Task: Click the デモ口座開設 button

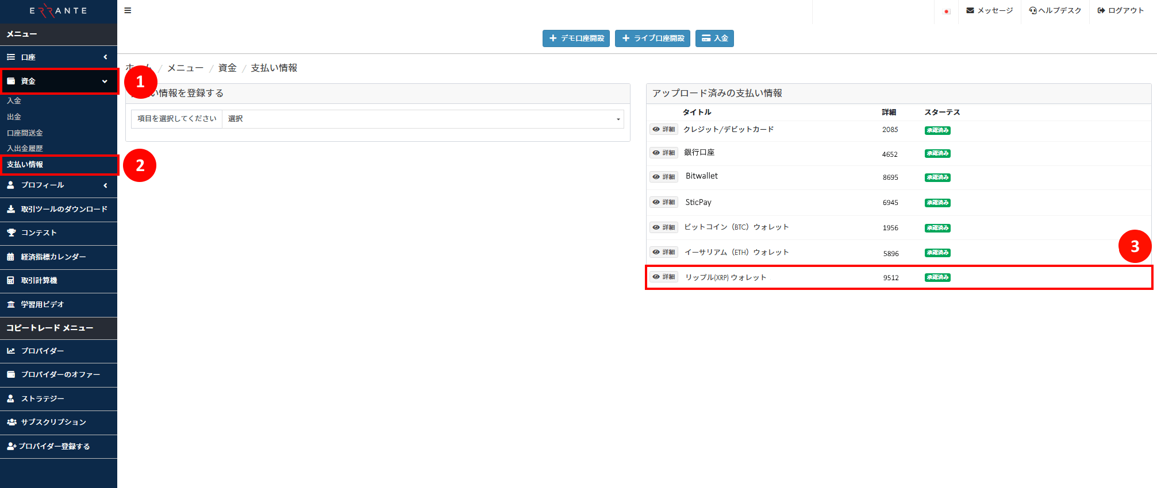Action: point(576,38)
